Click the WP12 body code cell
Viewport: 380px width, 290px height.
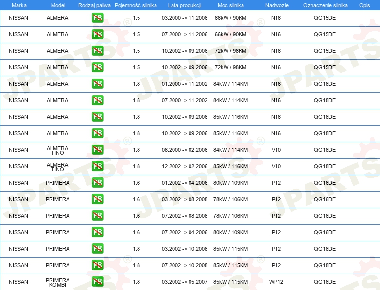tap(276, 282)
